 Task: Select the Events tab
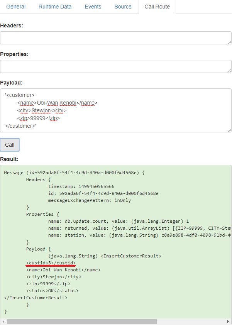93,7
